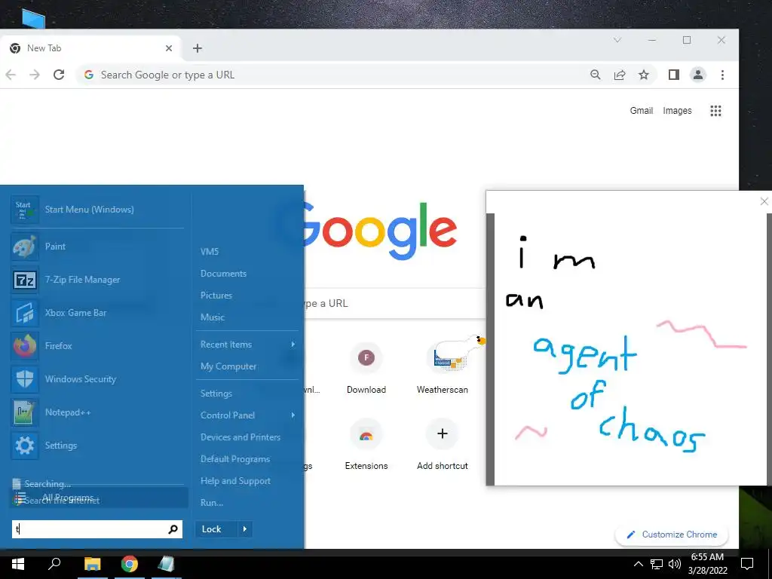Screen dimensions: 772x579
Task: Open Extensions shortcut tile
Action: (366, 445)
